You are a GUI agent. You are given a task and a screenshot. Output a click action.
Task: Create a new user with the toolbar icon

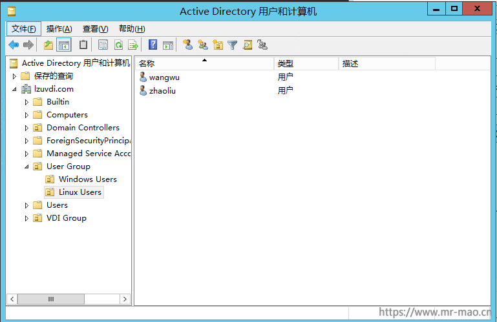pos(187,45)
